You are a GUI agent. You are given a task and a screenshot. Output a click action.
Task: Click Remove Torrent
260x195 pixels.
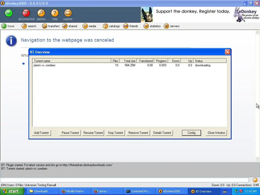click(x=138, y=133)
